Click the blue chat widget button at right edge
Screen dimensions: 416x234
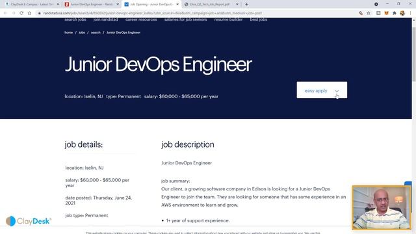click(408, 183)
